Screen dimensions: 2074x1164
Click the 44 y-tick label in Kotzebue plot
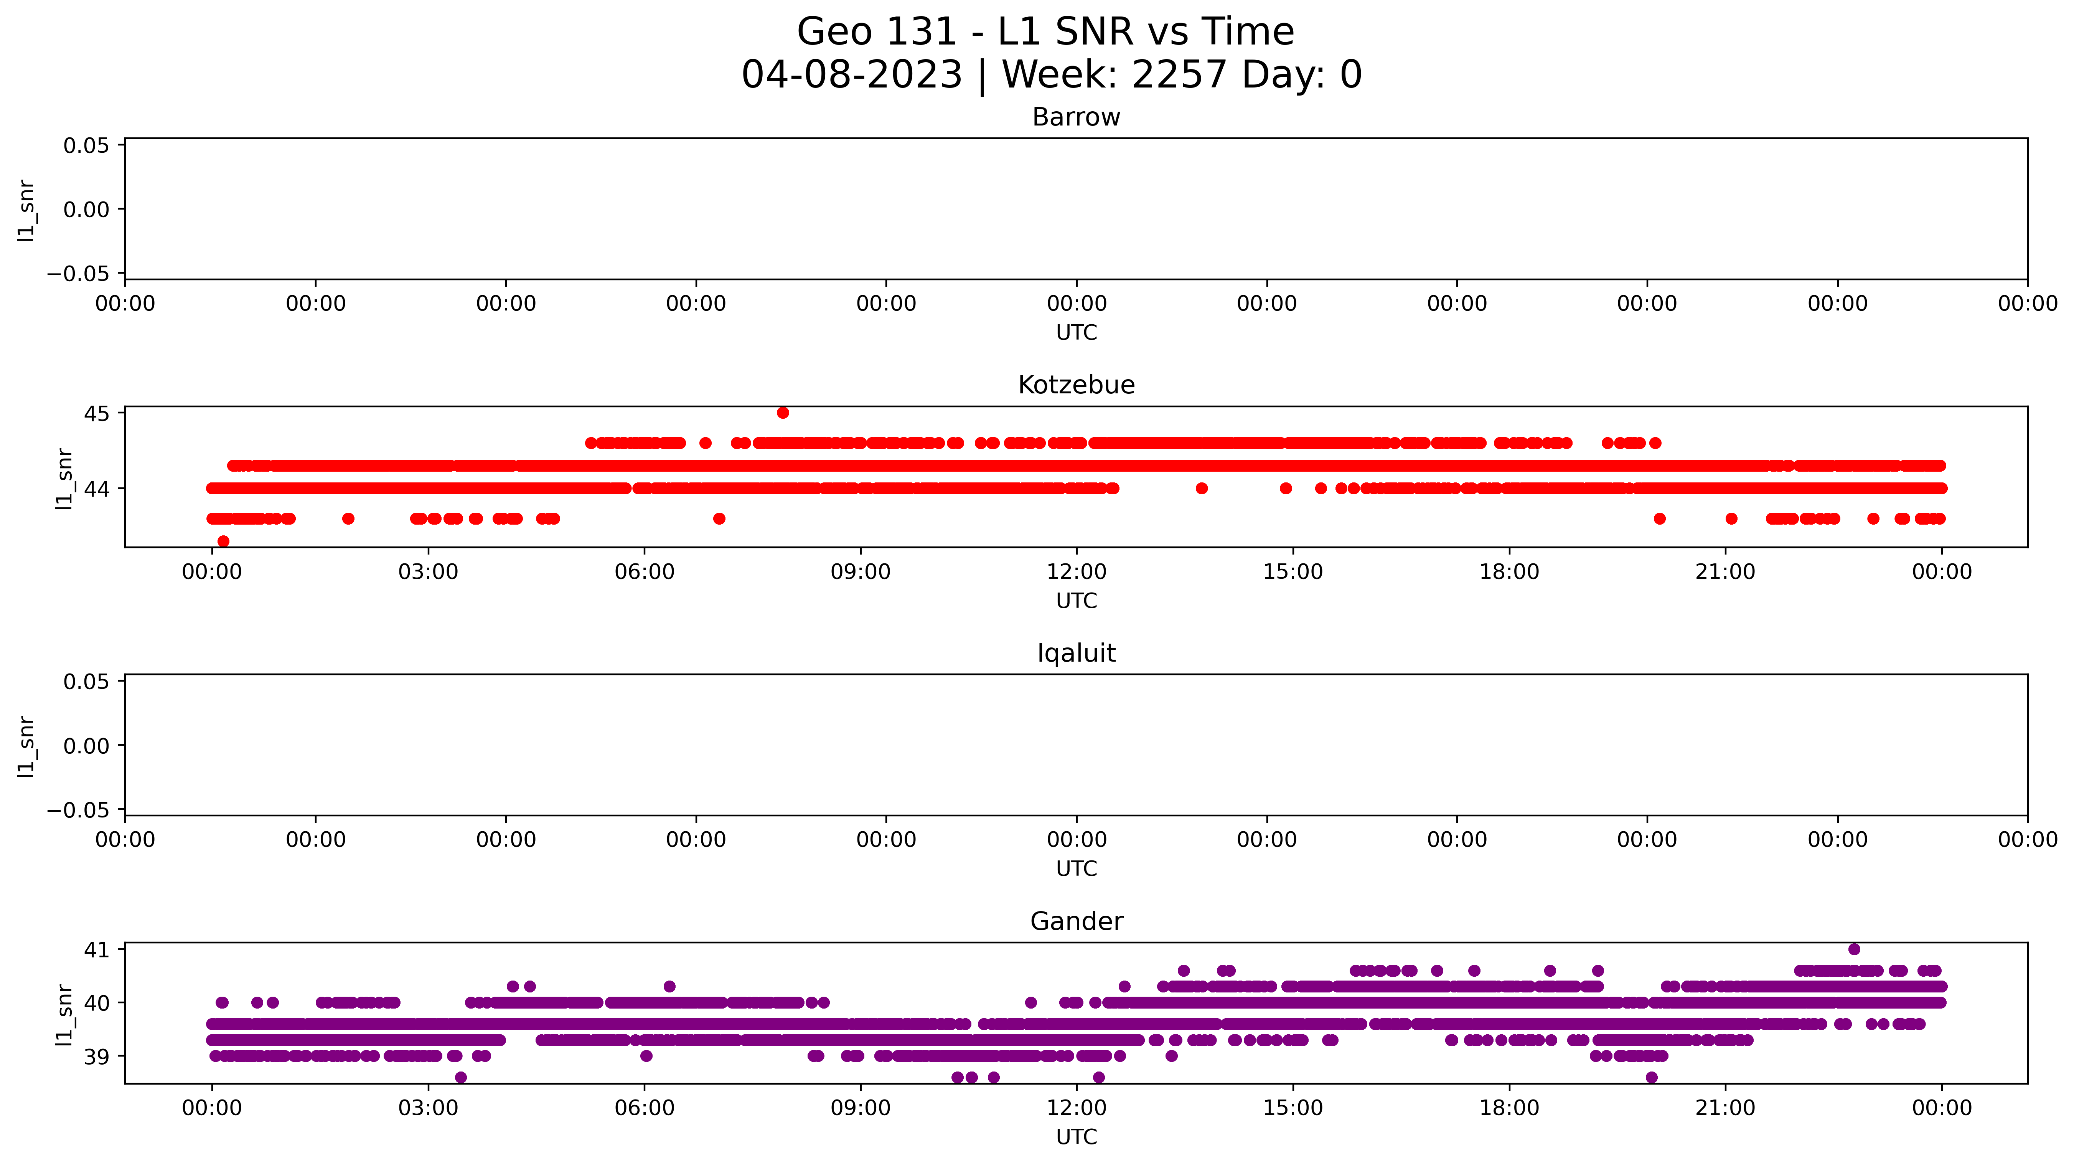pos(97,489)
